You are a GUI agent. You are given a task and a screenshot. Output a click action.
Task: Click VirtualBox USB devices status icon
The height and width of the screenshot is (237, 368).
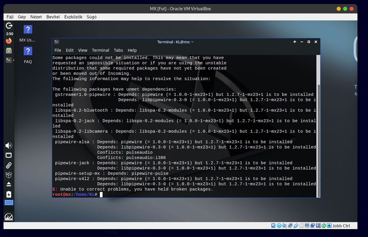click(296, 226)
